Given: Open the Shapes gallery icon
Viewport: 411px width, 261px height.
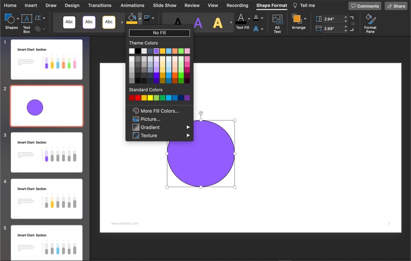Looking at the screenshot, I should (x=9, y=19).
